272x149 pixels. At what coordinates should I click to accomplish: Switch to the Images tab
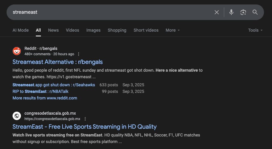tap(93, 30)
